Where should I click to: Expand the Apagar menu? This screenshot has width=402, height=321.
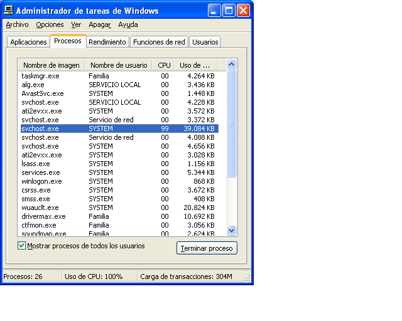pos(99,24)
